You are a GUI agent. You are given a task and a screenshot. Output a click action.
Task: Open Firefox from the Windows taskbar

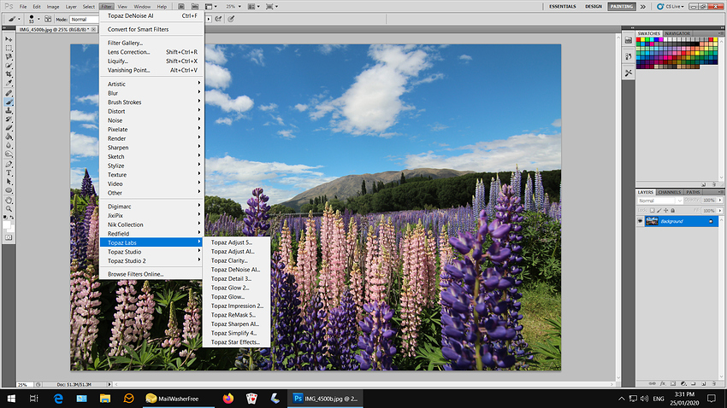coord(228,398)
